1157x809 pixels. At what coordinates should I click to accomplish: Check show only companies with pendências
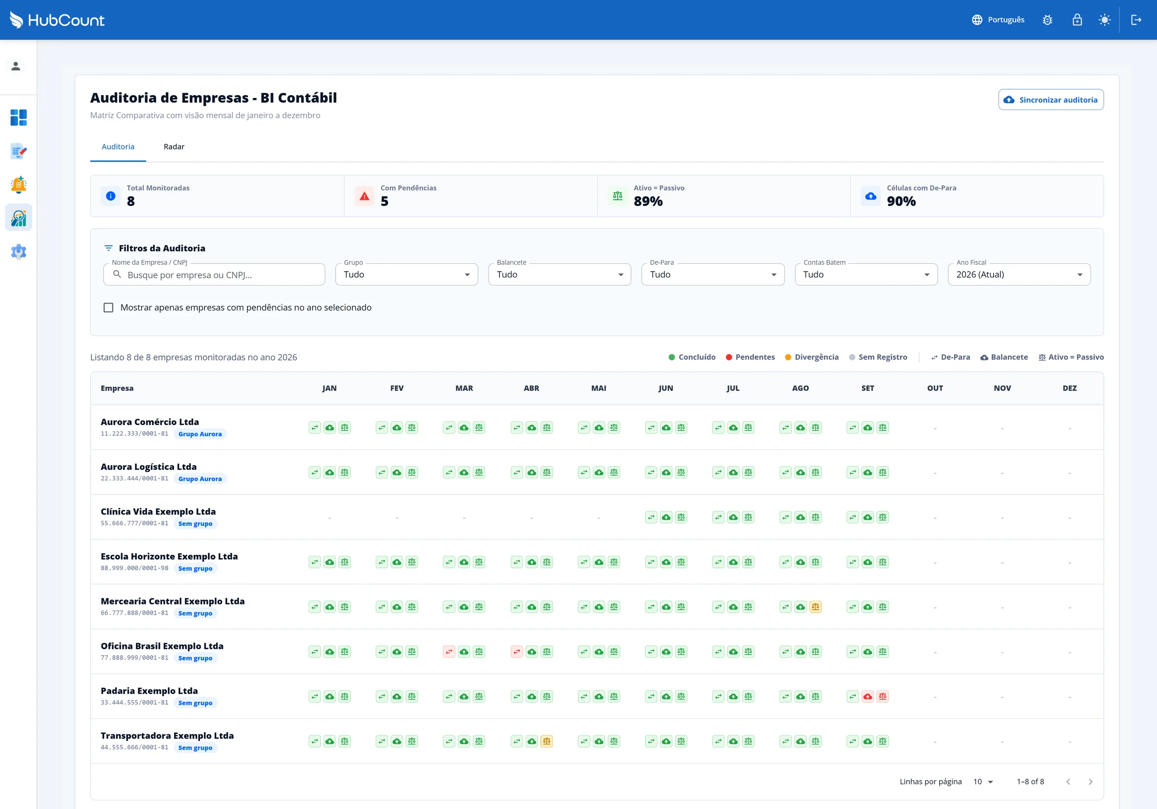108,308
